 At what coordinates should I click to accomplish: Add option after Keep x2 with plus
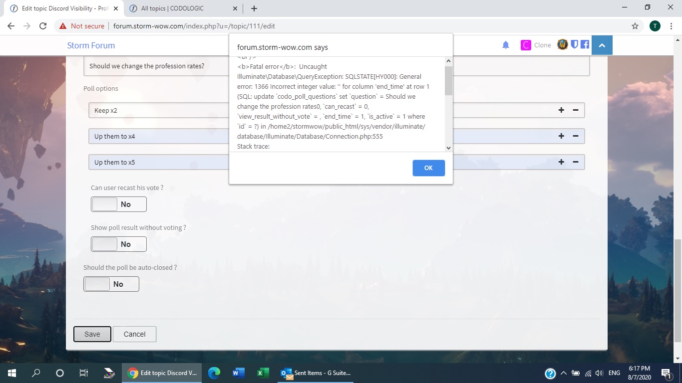(561, 110)
